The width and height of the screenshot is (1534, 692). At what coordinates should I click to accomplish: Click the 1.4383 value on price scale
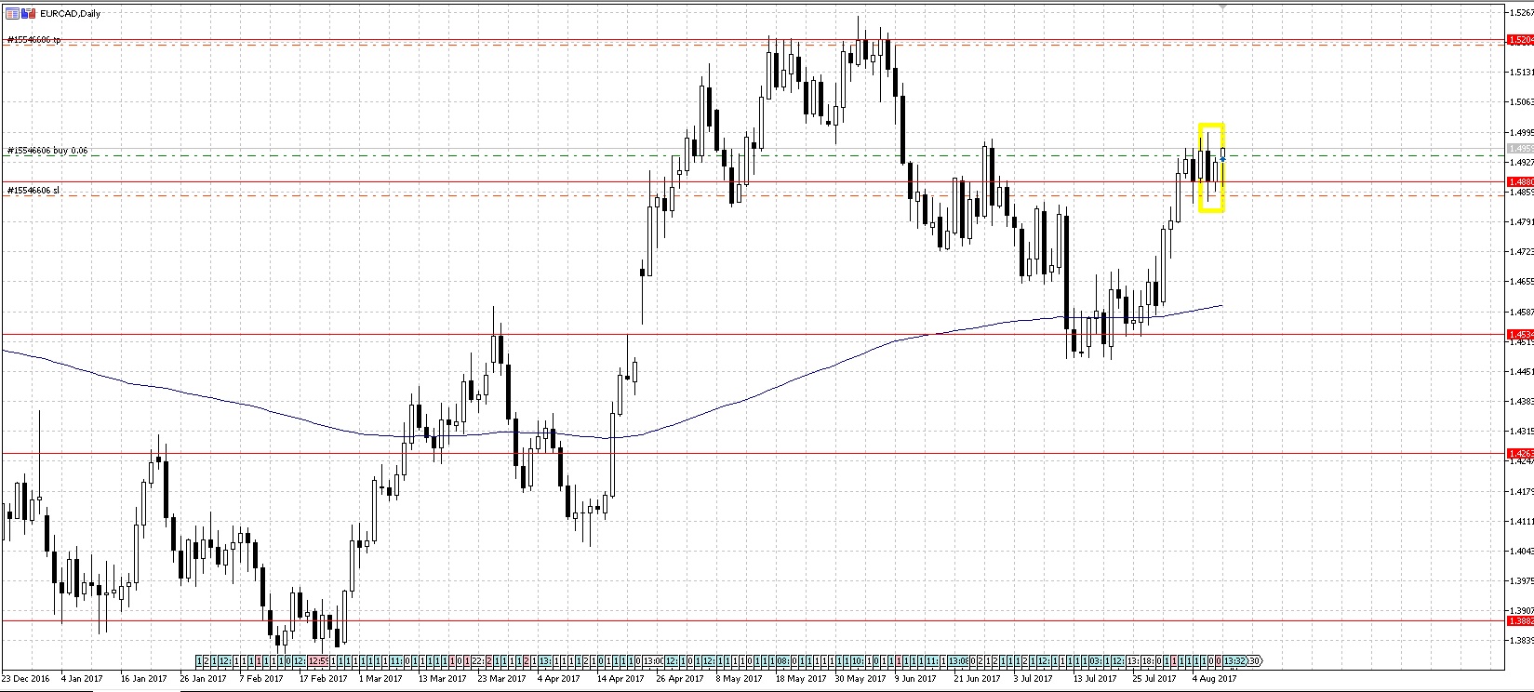click(x=1522, y=401)
